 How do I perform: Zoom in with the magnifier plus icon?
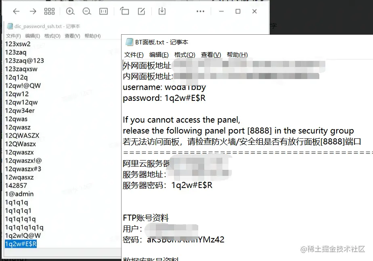(70, 11)
